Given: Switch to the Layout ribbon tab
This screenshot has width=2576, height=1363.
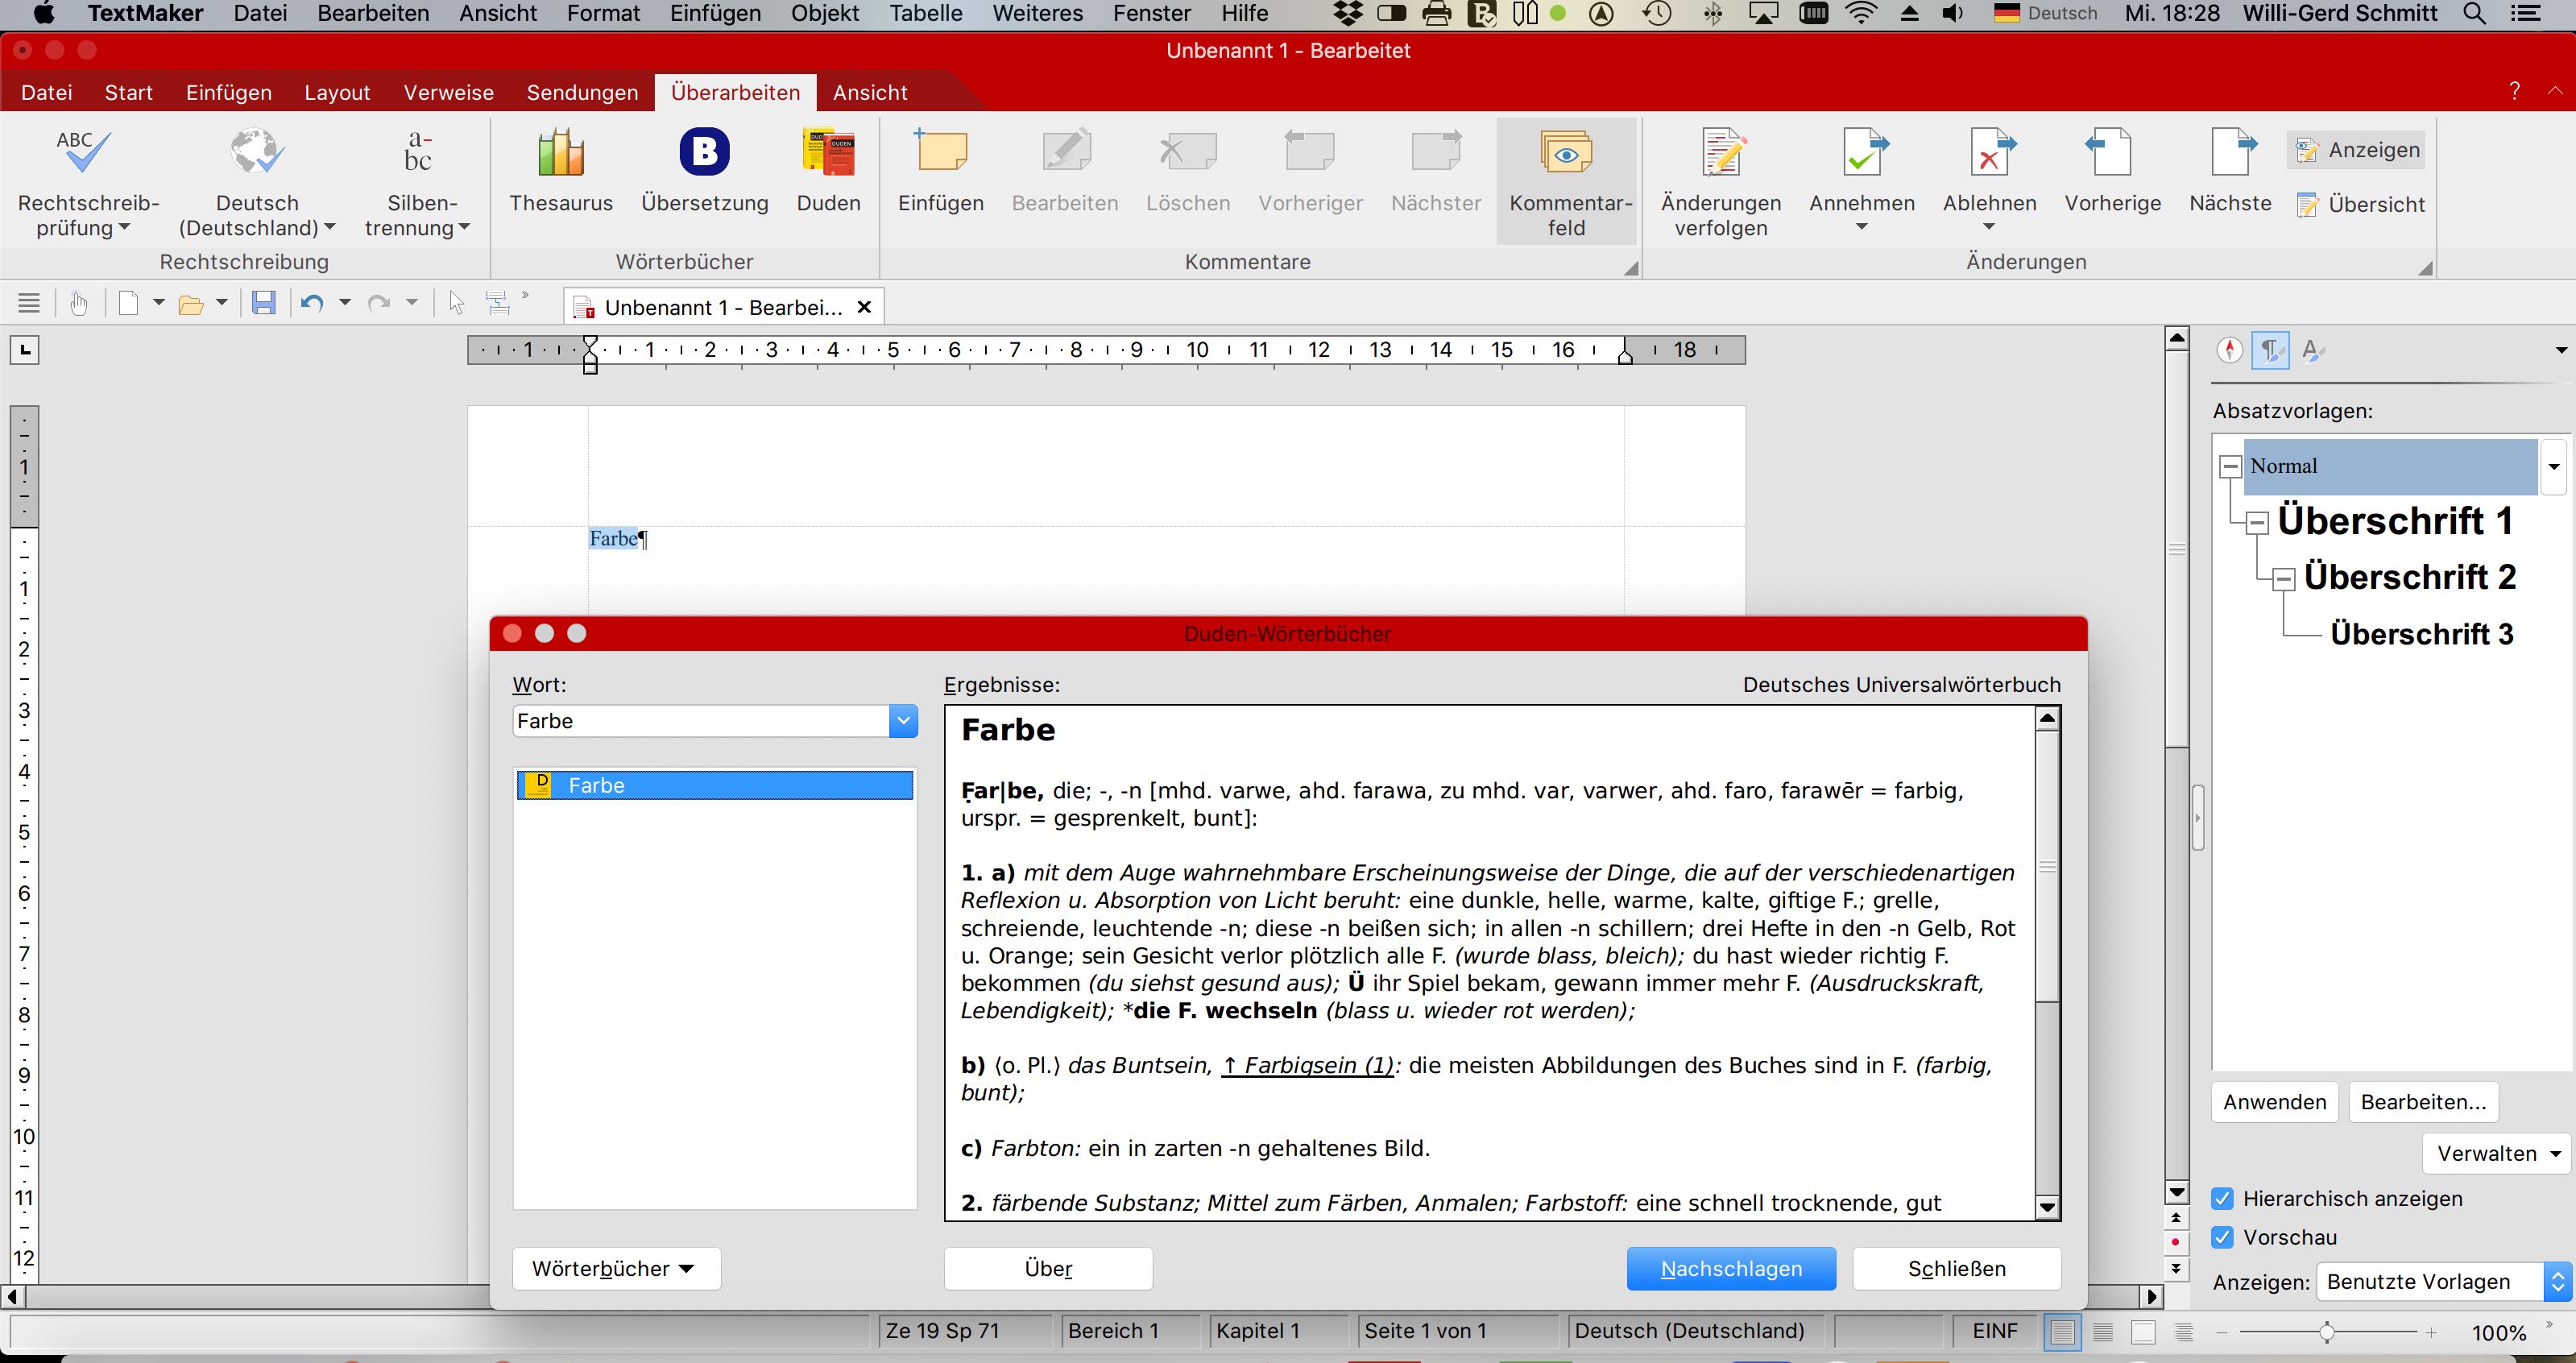Looking at the screenshot, I should click(337, 92).
